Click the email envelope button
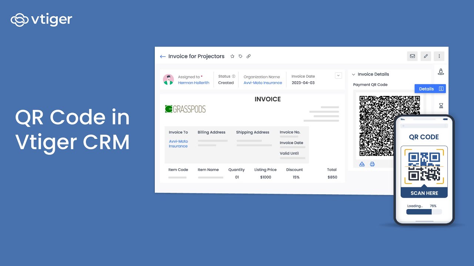Viewport: 474px width, 266px height. pyautogui.click(x=412, y=56)
